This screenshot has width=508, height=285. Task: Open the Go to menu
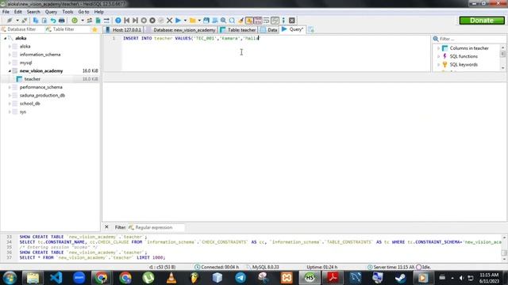83,12
